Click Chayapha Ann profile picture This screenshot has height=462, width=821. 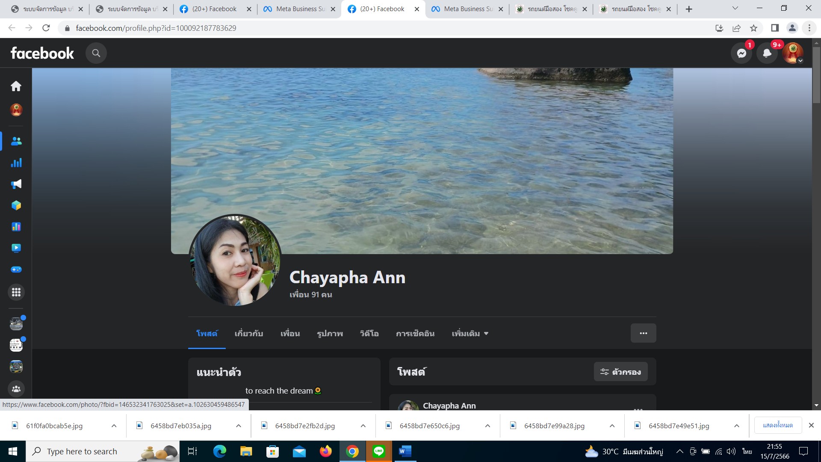pos(235,260)
